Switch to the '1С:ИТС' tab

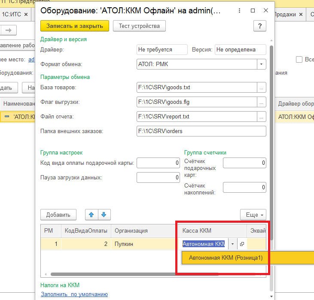pos(12,15)
